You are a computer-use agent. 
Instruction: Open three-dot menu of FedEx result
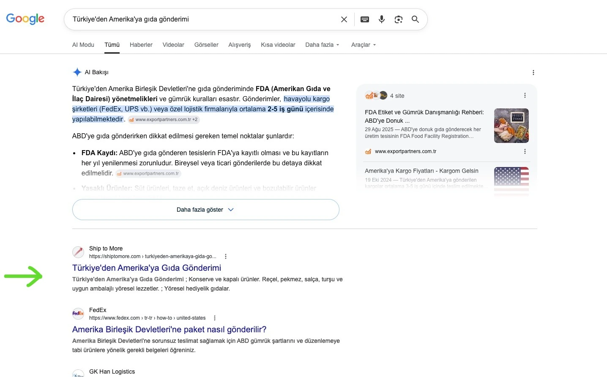tap(215, 318)
